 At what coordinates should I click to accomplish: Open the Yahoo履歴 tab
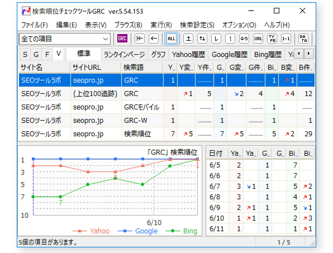[x=188, y=55]
